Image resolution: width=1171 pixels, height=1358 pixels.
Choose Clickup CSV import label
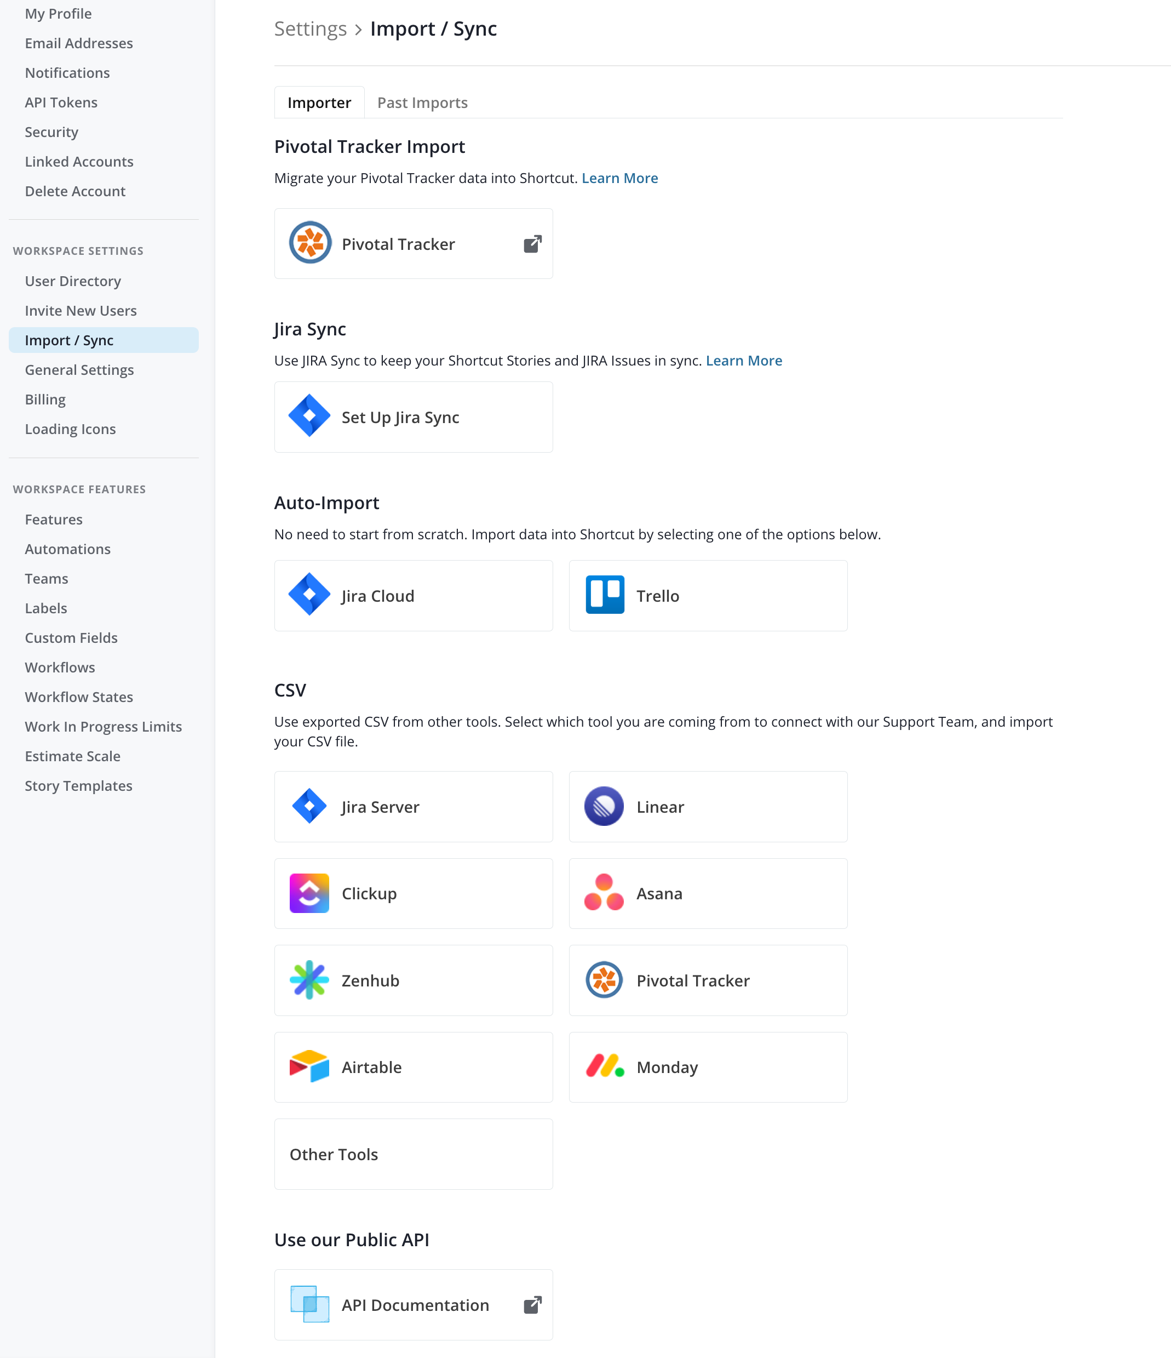369,894
